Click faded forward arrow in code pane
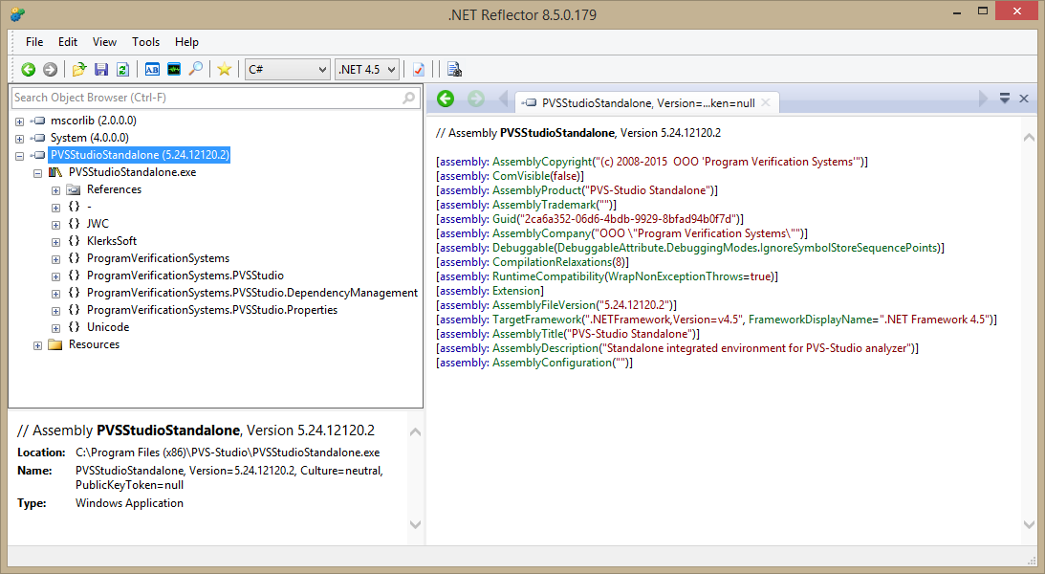Screen dimensions: 1045x574 coord(476,99)
